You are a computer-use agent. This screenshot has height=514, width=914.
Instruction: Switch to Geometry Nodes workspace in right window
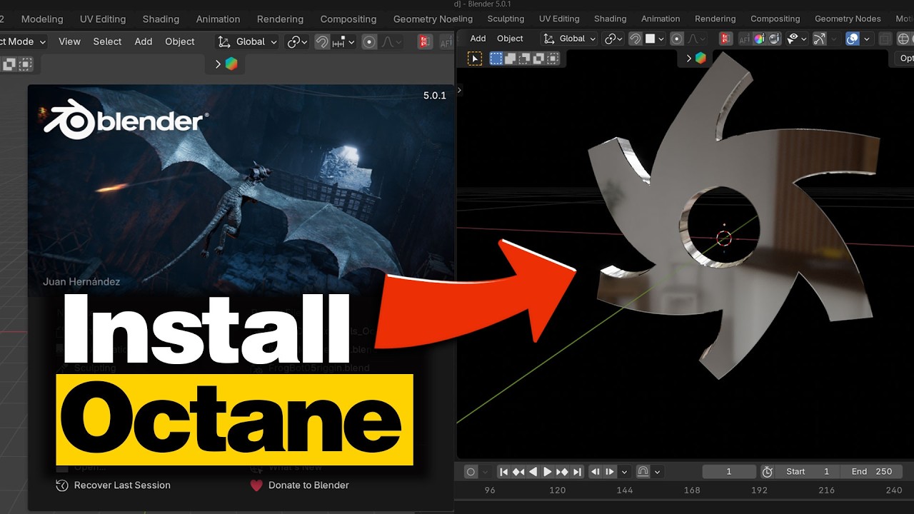848,19
